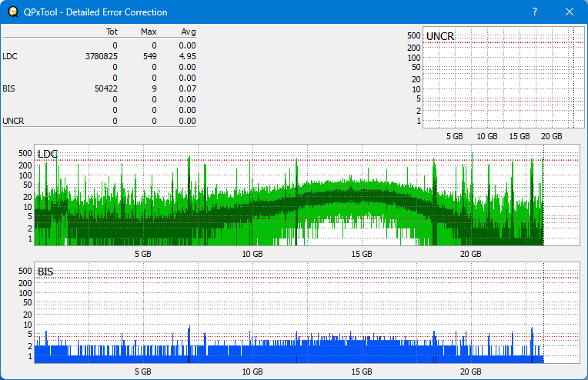Click the UNCR chart title label
Screen dimensions: 588x380
pyautogui.click(x=440, y=36)
